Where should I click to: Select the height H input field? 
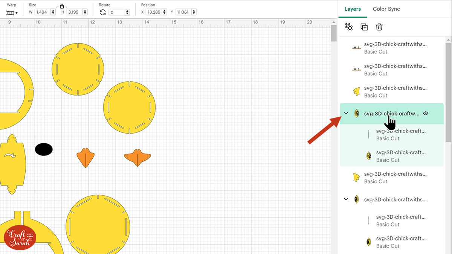click(x=74, y=12)
